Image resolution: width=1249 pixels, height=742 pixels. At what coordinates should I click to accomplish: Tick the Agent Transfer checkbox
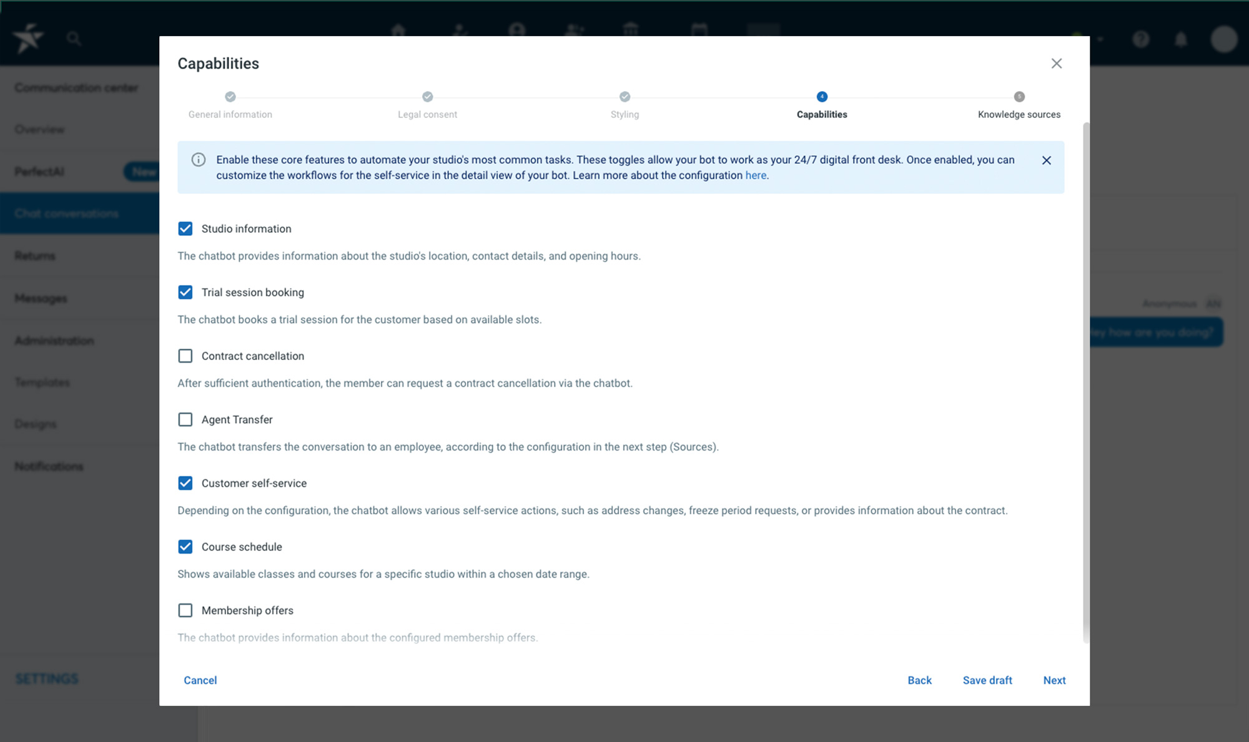(x=185, y=420)
